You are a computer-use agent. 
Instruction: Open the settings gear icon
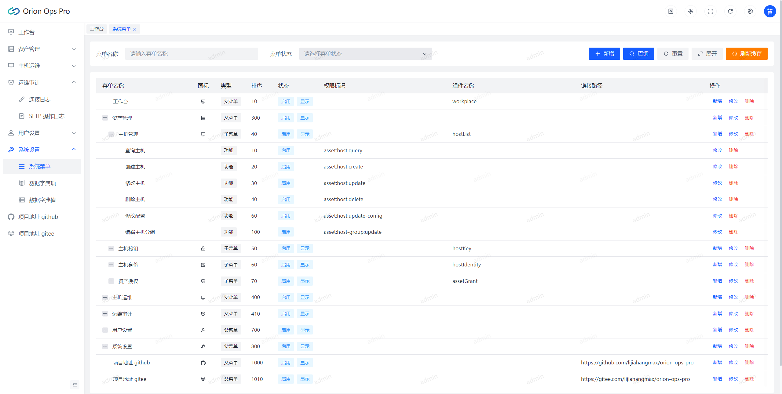[750, 11]
